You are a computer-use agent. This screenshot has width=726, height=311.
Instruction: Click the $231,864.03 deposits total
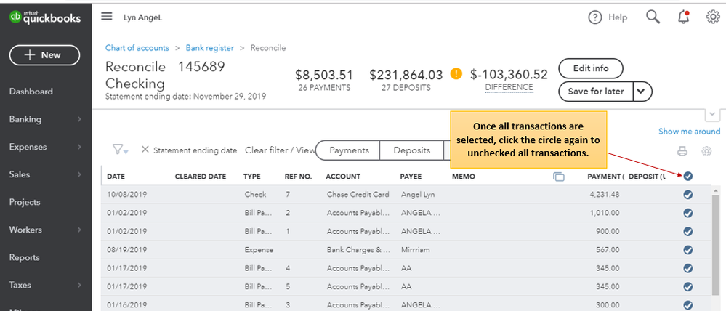[406, 75]
